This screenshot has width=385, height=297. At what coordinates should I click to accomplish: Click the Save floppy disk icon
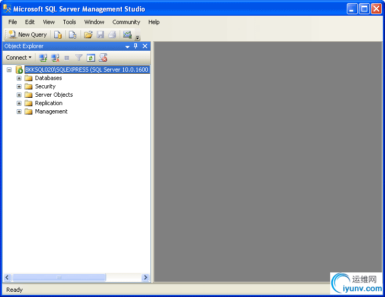pos(100,35)
